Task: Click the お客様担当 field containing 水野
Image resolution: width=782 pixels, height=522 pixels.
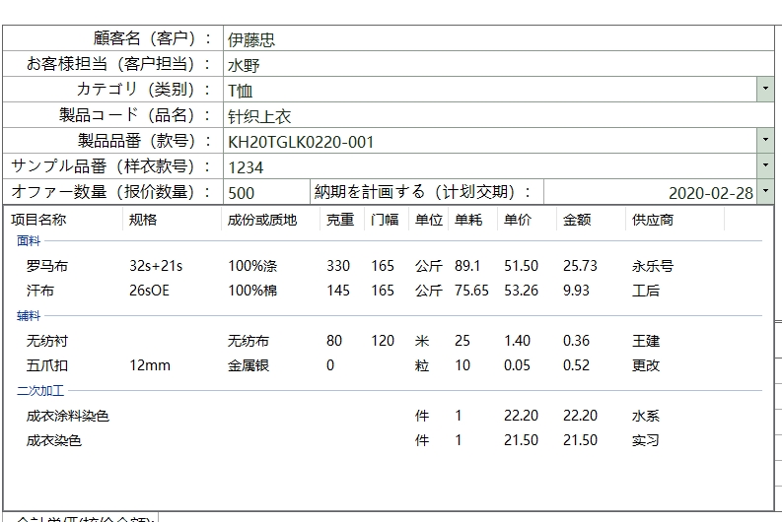Action: click(x=498, y=64)
